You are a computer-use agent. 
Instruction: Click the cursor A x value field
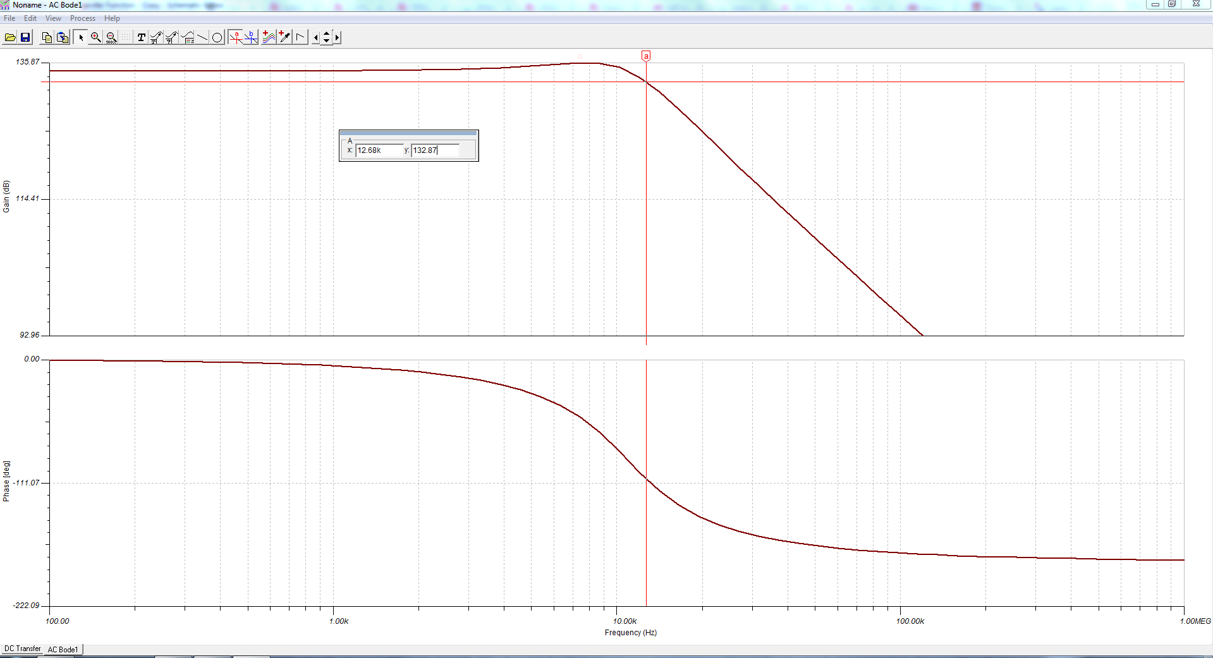click(x=379, y=150)
